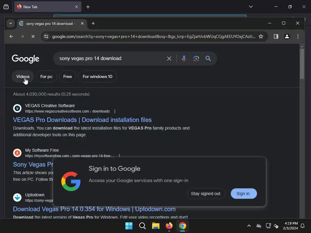The image size is (311, 233).
Task: Open new tab in Chrome window
Action: click(x=93, y=24)
